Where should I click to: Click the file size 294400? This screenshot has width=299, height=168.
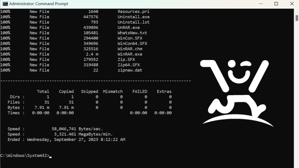(91, 38)
